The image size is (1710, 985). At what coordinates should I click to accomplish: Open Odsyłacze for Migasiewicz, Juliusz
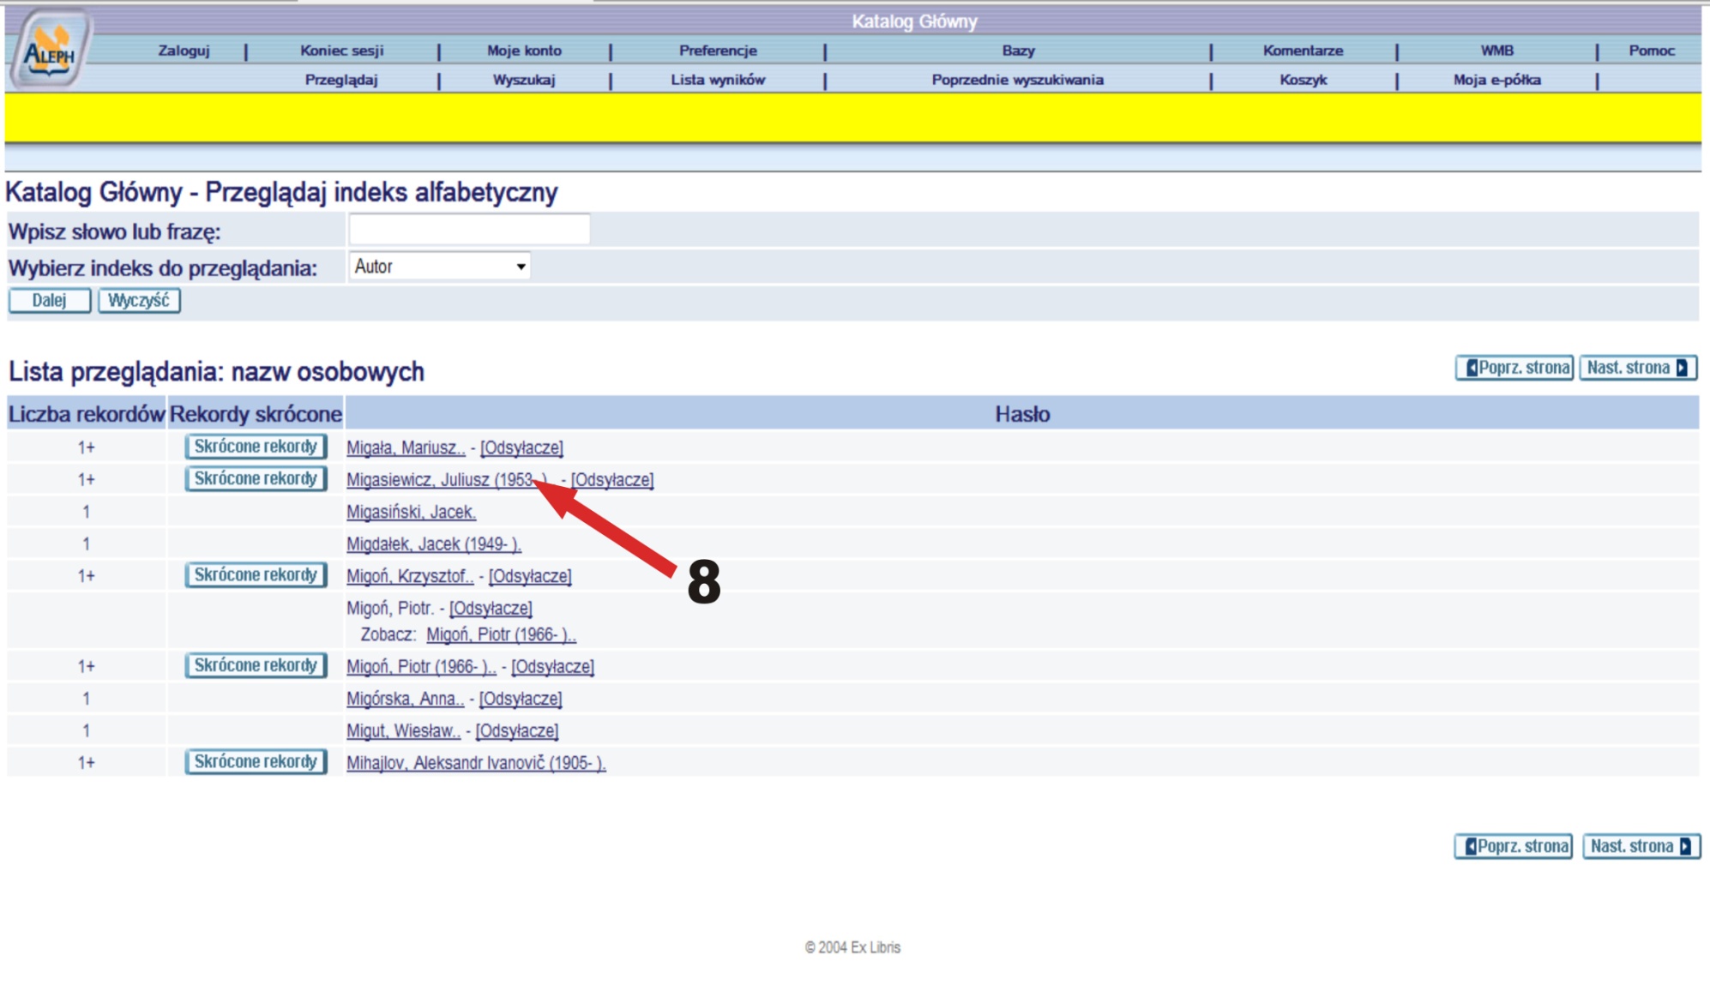[612, 480]
